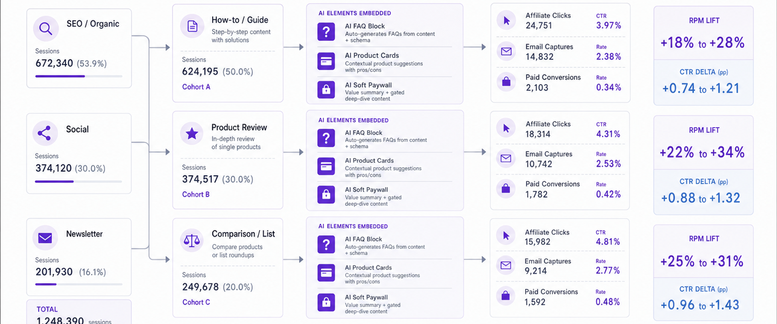Select the 374,120 Social sessions value
This screenshot has width=777, height=324.
53,168
